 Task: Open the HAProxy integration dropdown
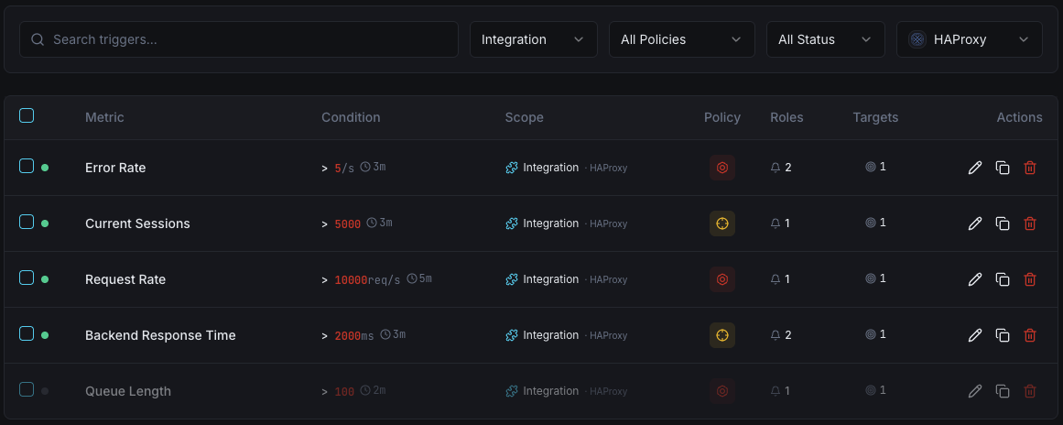(x=970, y=39)
